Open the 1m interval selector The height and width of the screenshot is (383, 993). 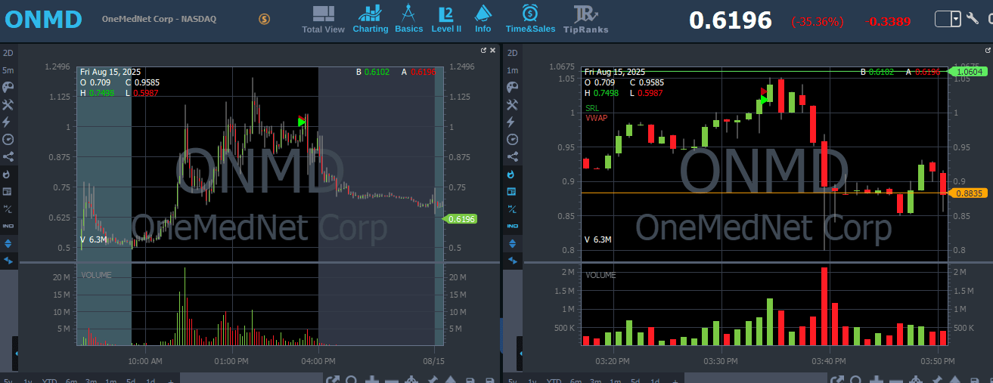pyautogui.click(x=512, y=70)
